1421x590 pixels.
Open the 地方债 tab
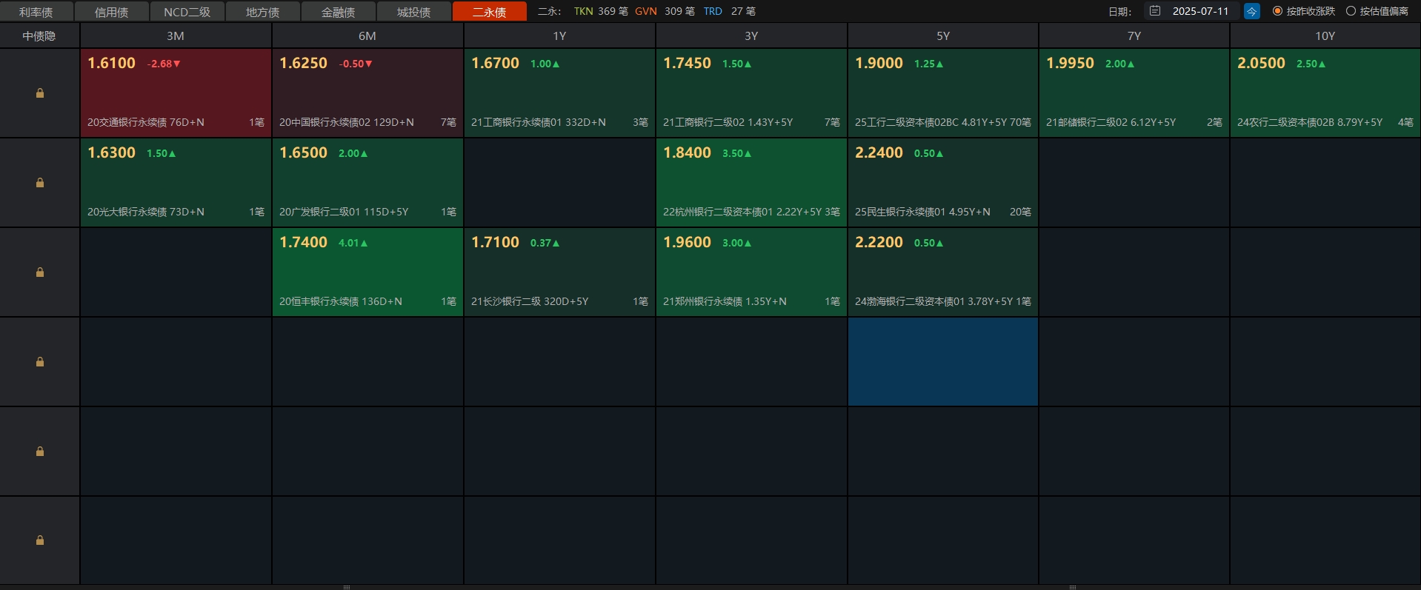(x=263, y=12)
